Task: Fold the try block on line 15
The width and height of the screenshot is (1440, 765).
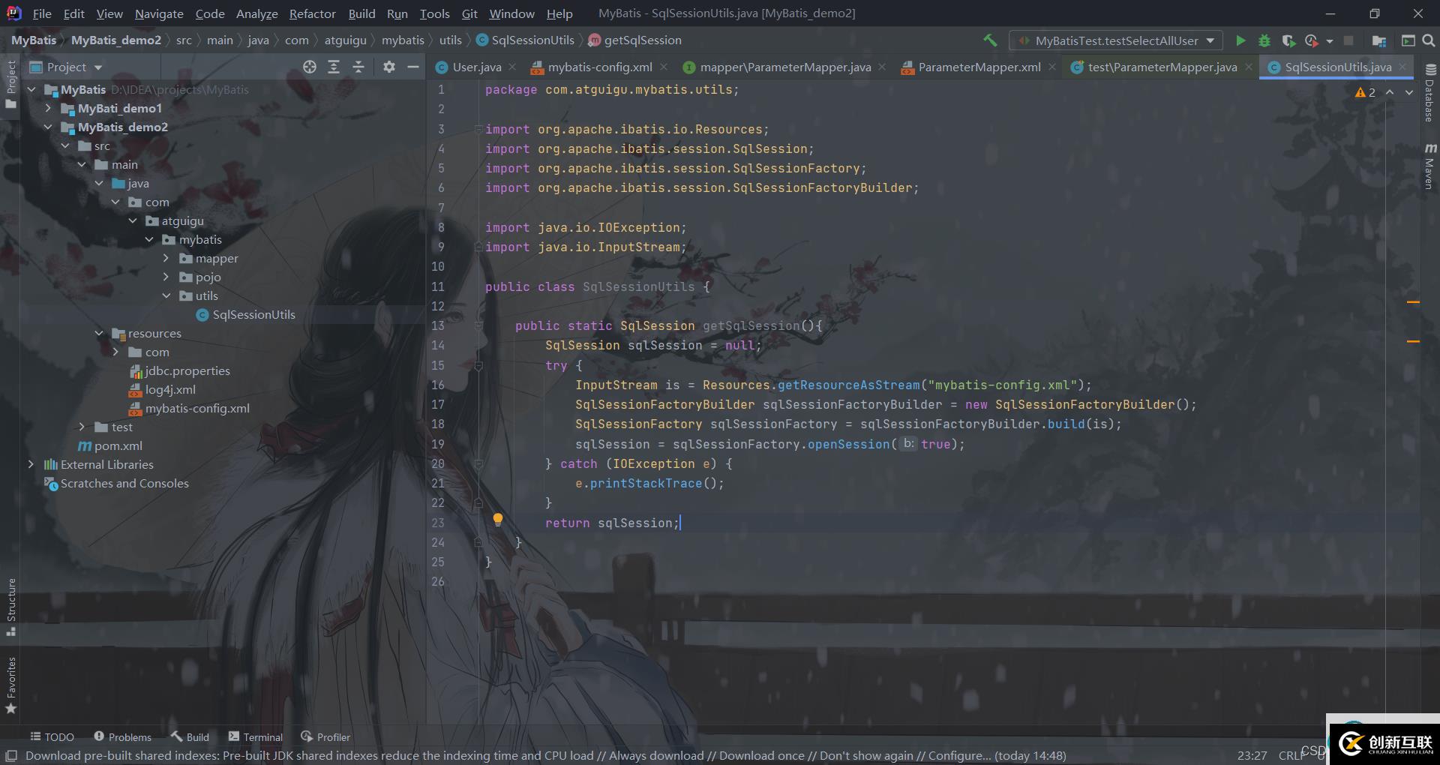Action: (478, 365)
